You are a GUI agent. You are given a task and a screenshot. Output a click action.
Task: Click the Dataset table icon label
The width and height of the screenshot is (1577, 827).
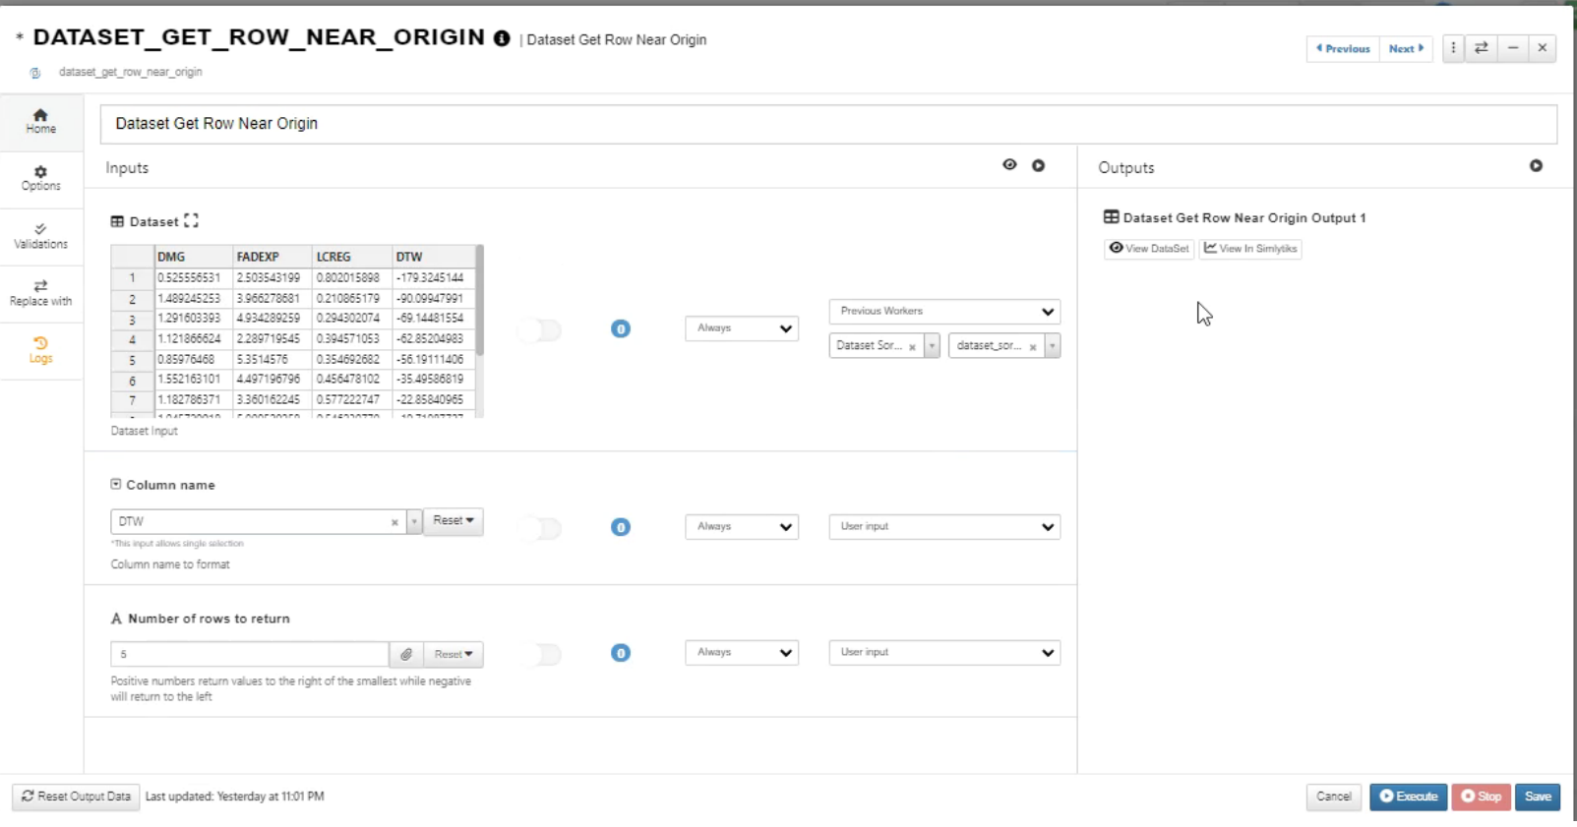[117, 221]
